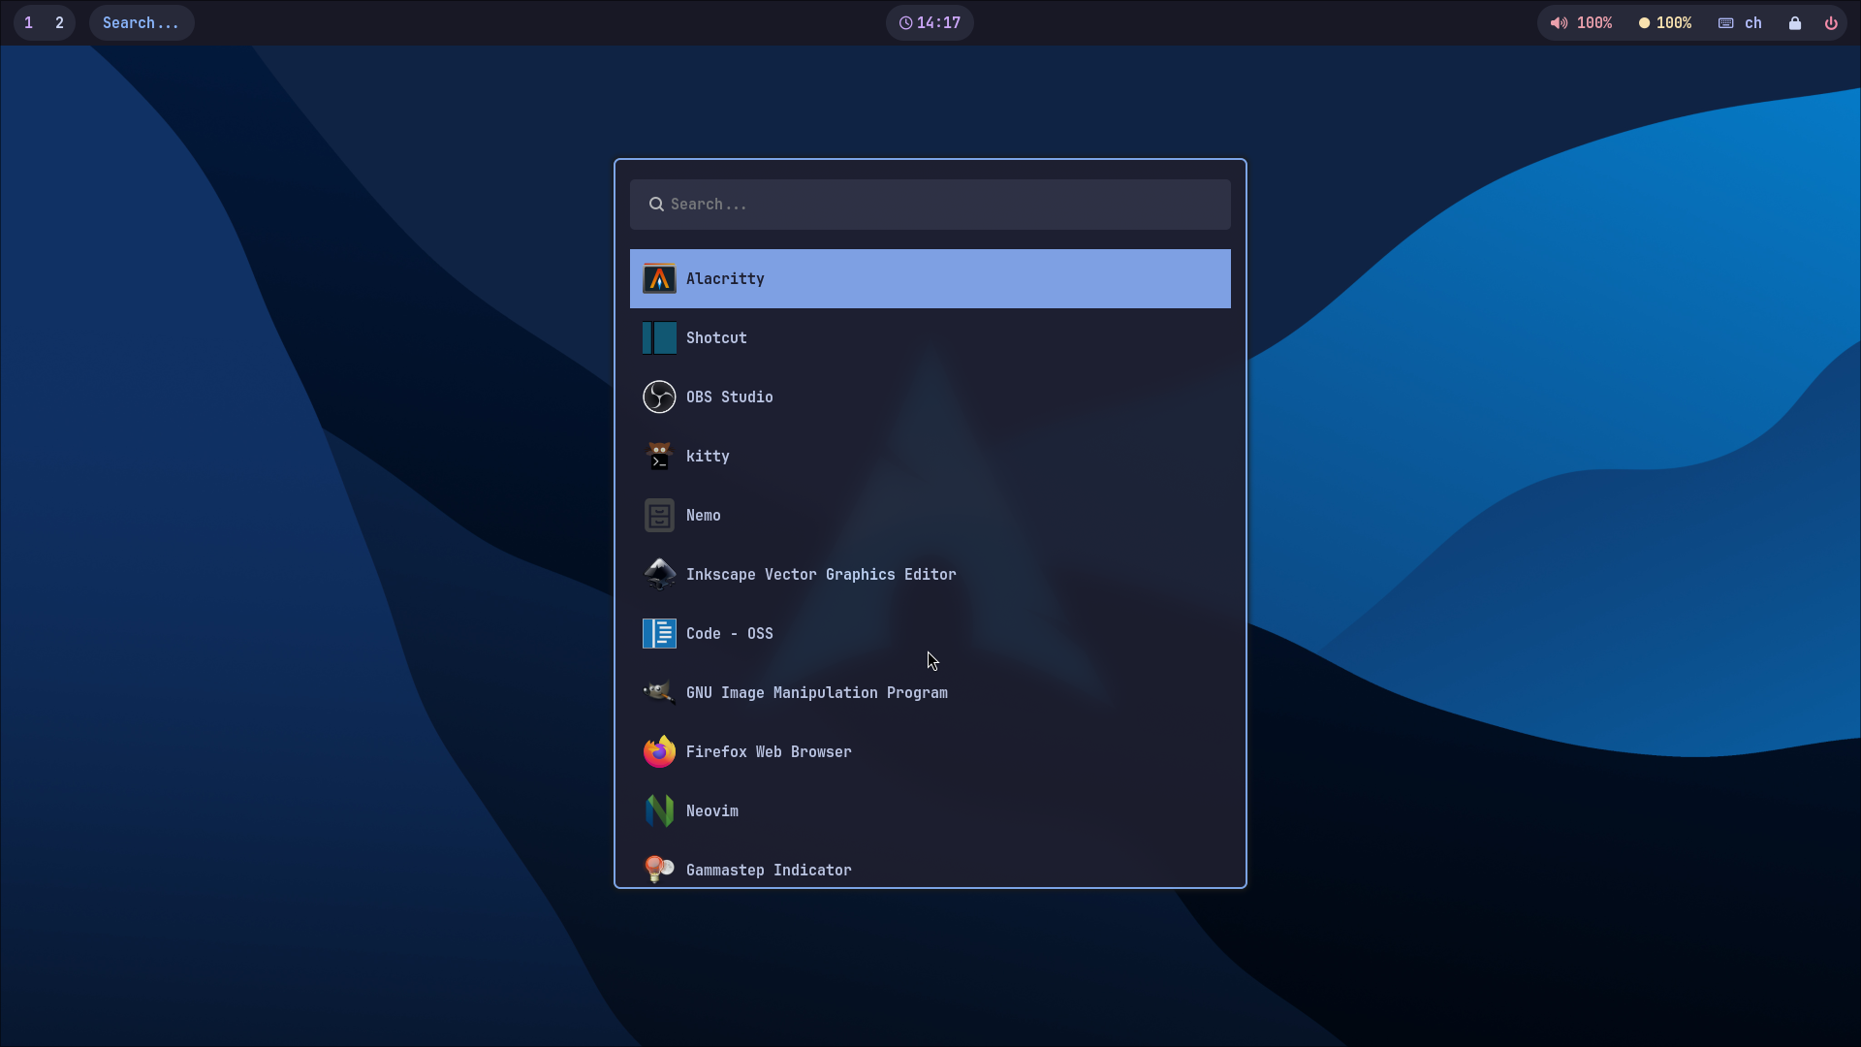Launch Alacritty from the list
Screen dimensions: 1861x1047
pos(930,279)
